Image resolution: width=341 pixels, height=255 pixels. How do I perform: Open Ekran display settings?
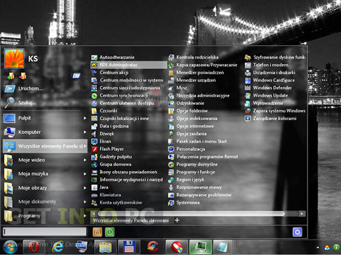tap(101, 141)
